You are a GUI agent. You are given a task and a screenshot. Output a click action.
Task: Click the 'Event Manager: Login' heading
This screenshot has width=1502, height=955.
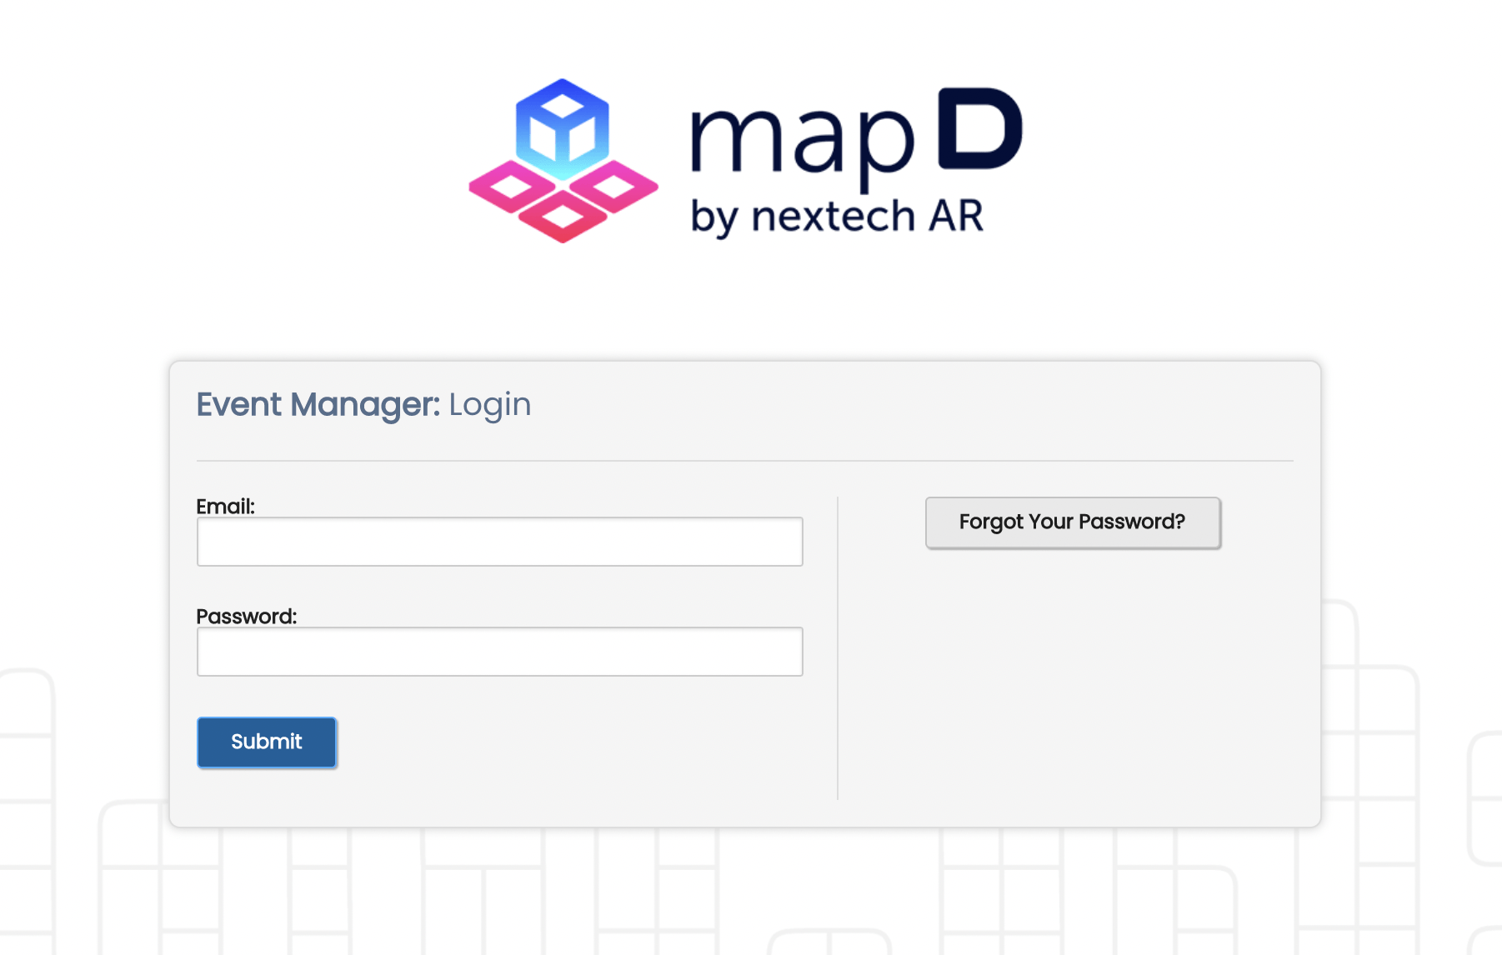(x=363, y=405)
